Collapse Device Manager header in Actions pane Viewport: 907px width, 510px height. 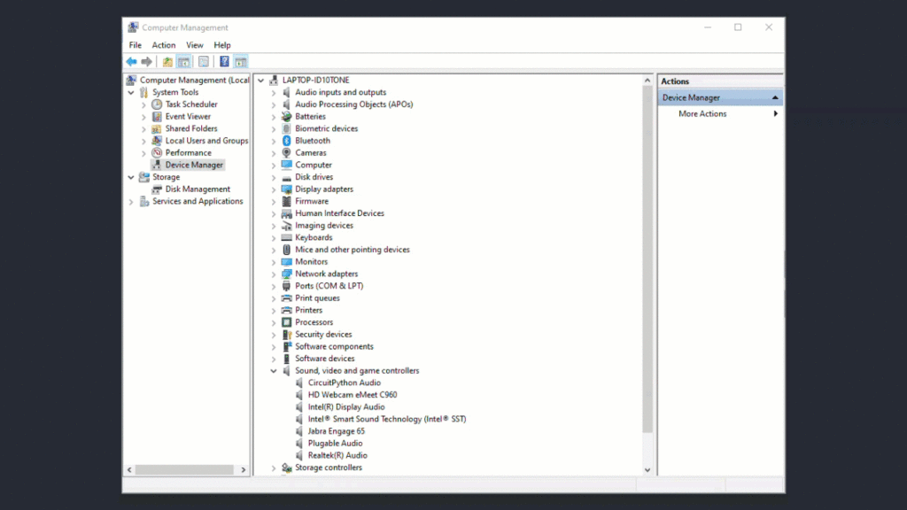pos(775,97)
